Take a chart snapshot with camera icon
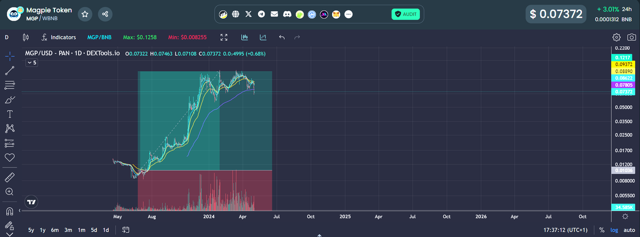The width and height of the screenshot is (640, 237). [631, 37]
